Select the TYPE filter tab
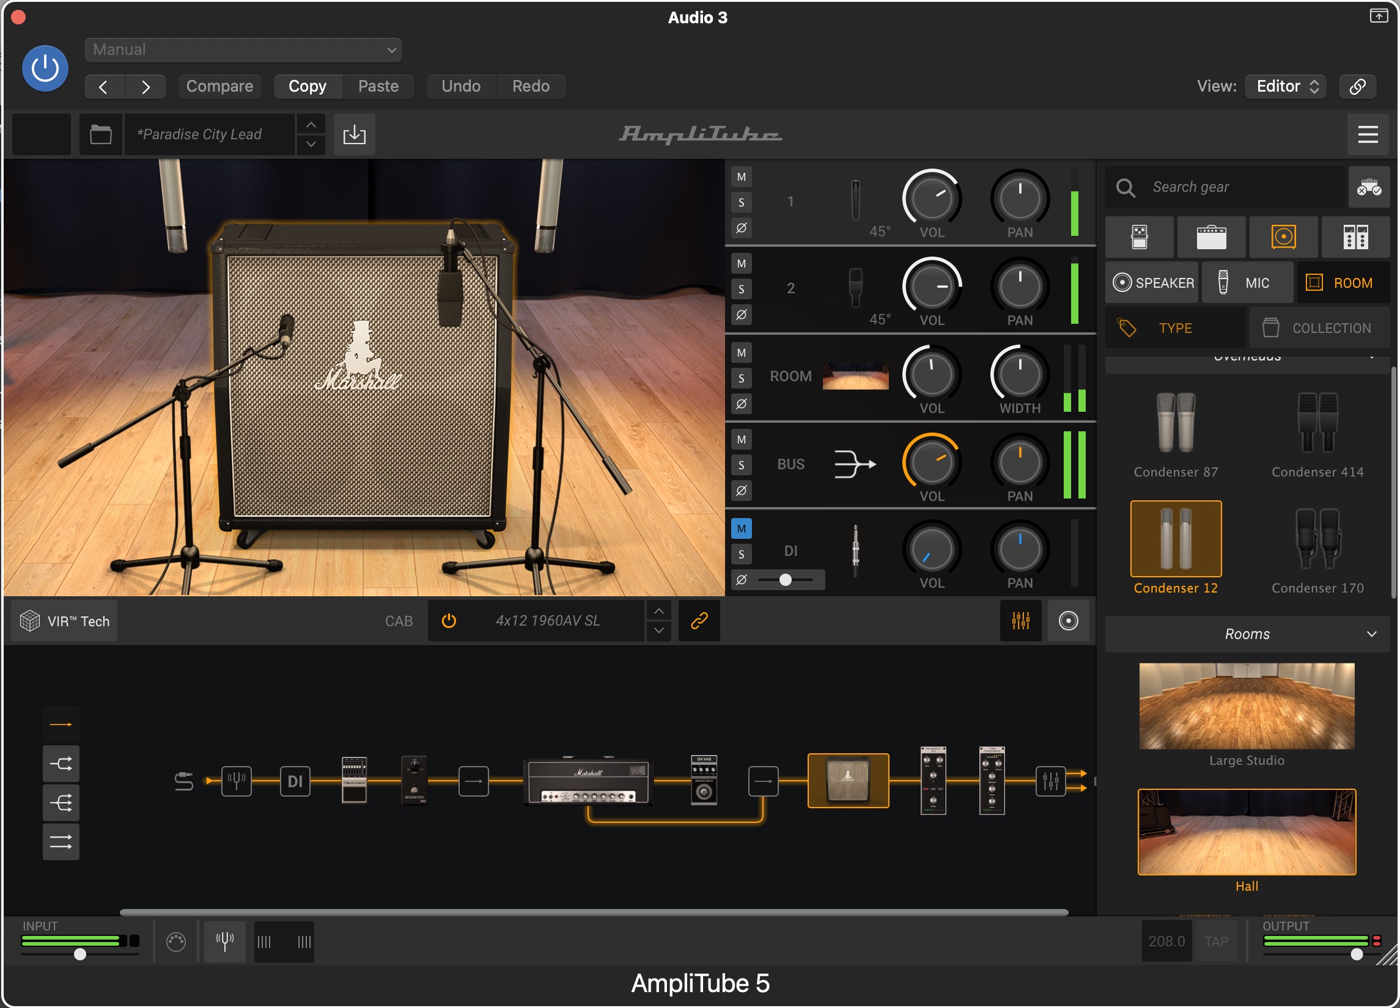 click(1174, 328)
